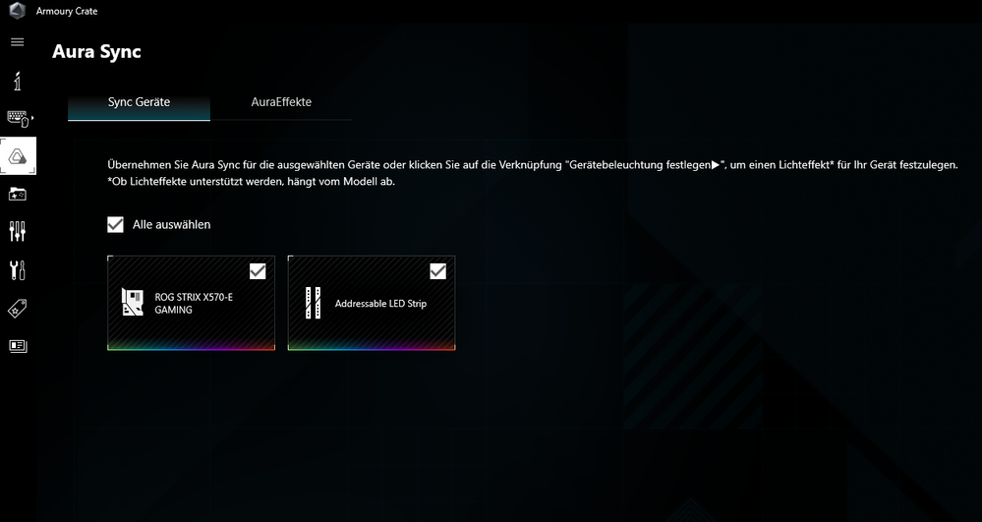Open the Home info icon in sidebar
The width and height of the screenshot is (982, 522).
click(18, 81)
